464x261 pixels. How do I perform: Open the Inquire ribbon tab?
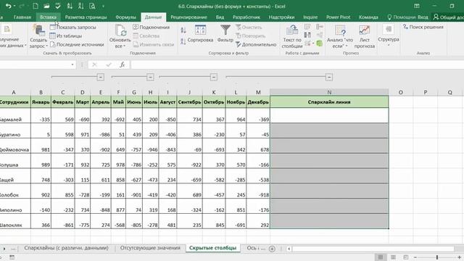[310, 17]
